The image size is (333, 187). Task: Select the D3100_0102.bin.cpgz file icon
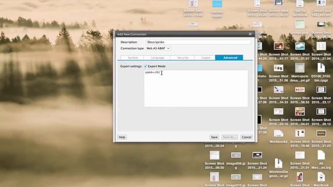click(x=321, y=68)
